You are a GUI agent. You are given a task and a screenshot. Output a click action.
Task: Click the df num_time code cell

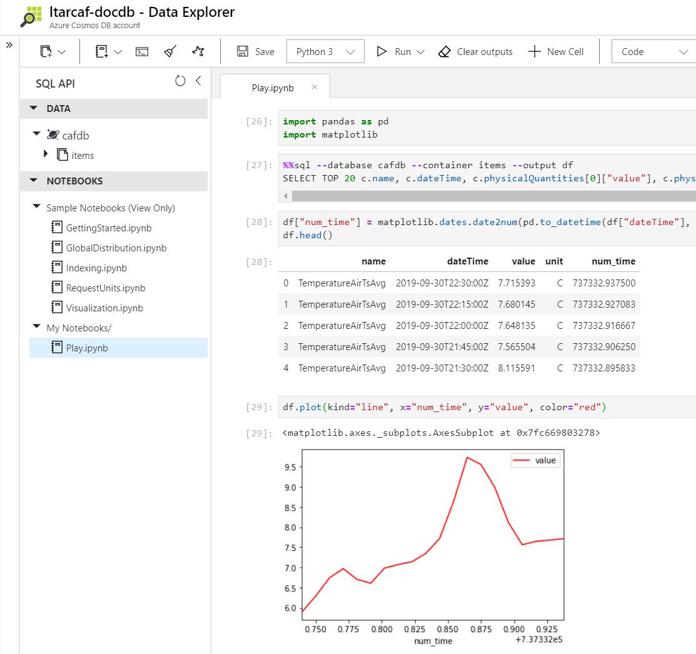pyautogui.click(x=487, y=228)
